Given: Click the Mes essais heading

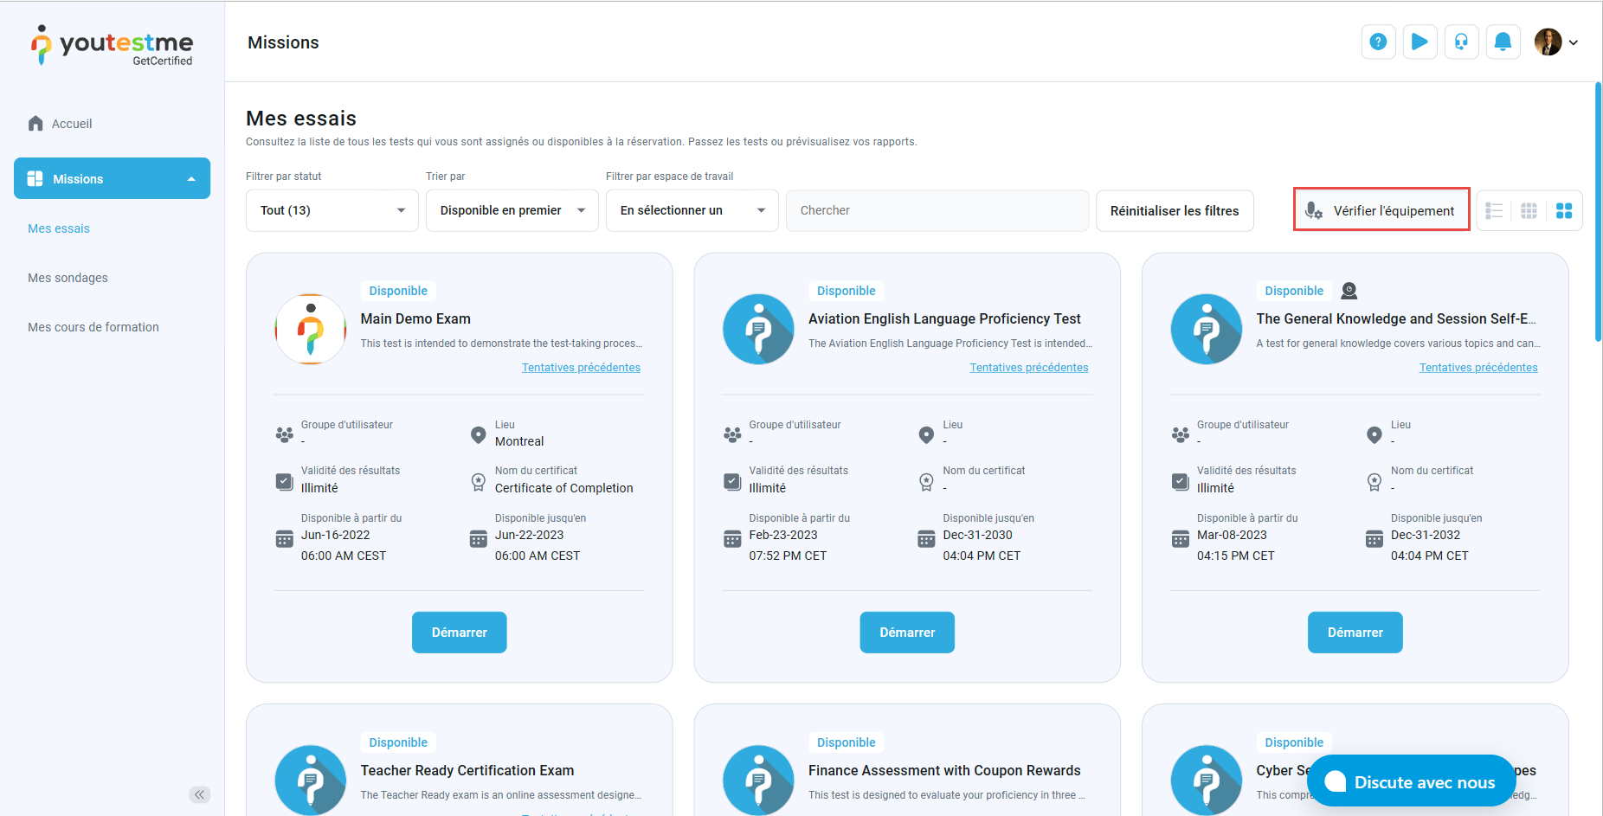Looking at the screenshot, I should coord(301,119).
